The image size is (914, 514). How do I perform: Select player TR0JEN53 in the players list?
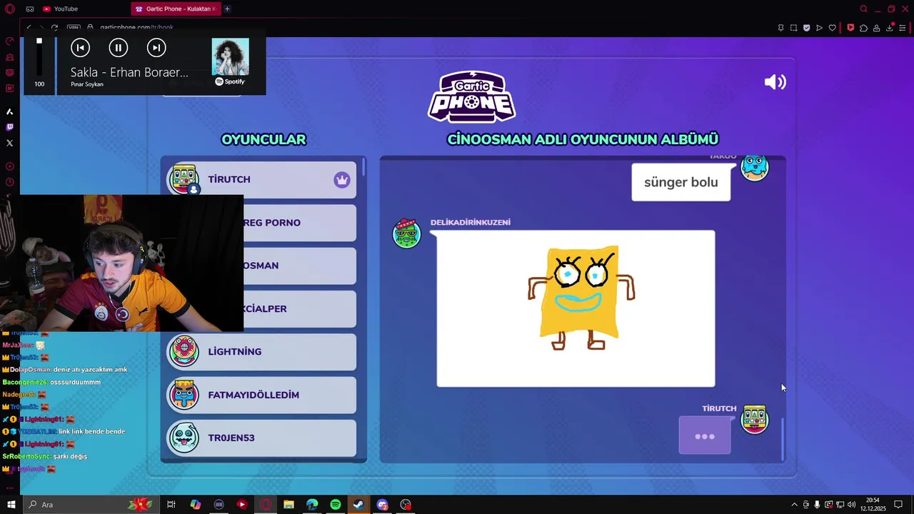click(x=261, y=438)
